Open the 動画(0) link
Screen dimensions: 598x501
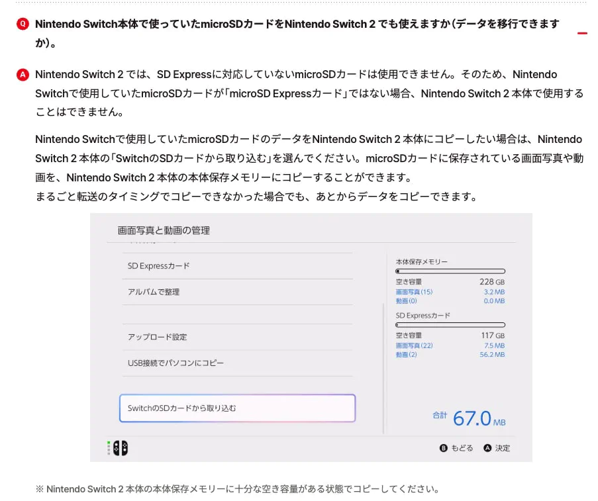pyautogui.click(x=407, y=301)
